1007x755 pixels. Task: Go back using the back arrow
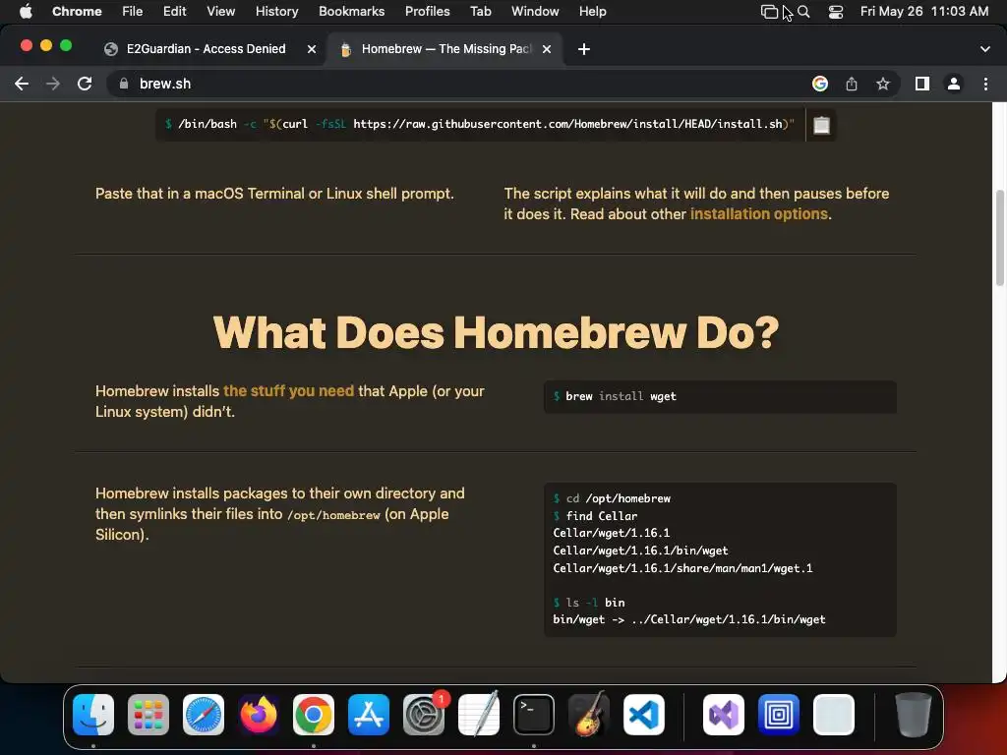pyautogui.click(x=22, y=84)
